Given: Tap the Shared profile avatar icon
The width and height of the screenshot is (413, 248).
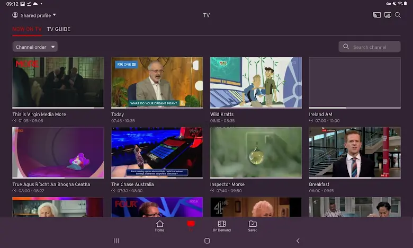Looking at the screenshot, I should pyautogui.click(x=15, y=15).
